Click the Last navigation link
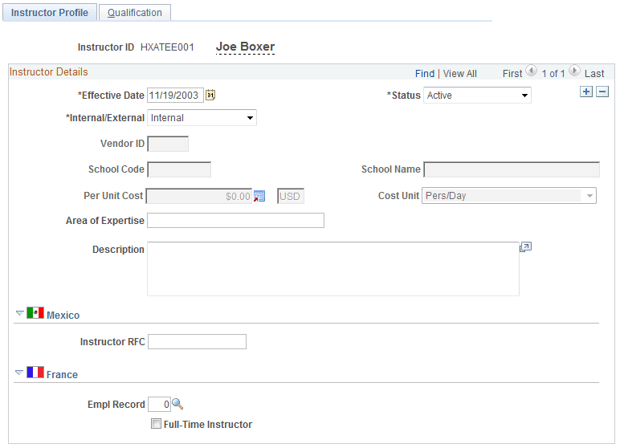 [594, 74]
